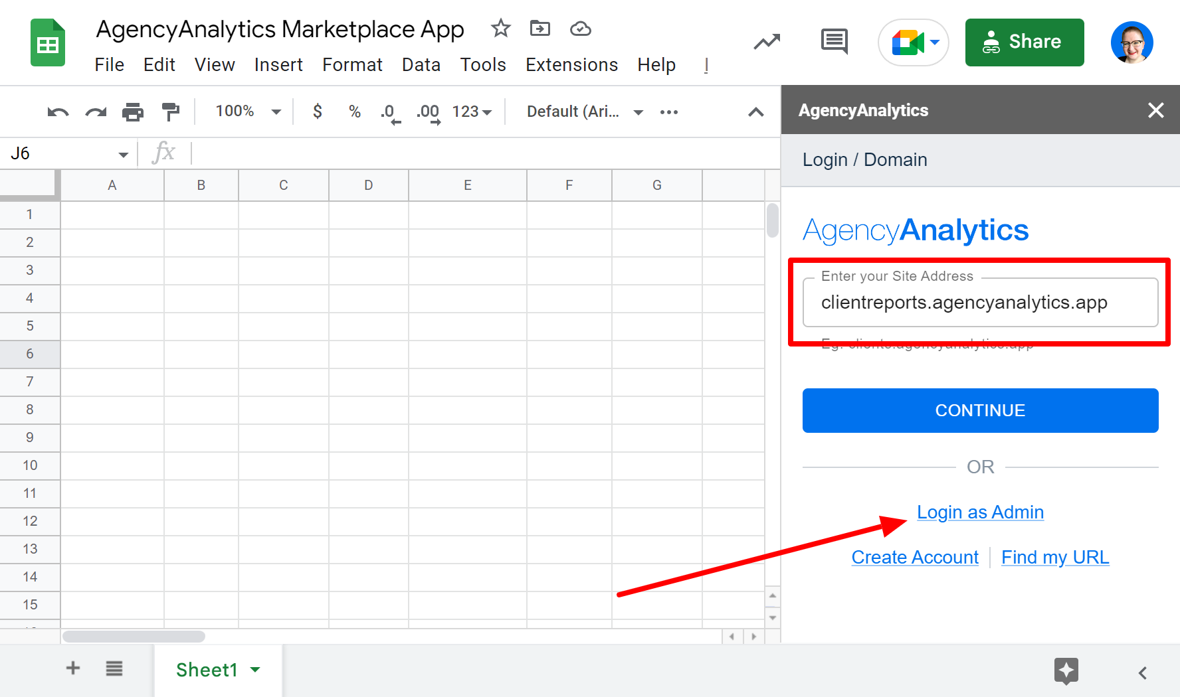Open the 123 number format dropdown

(x=472, y=112)
